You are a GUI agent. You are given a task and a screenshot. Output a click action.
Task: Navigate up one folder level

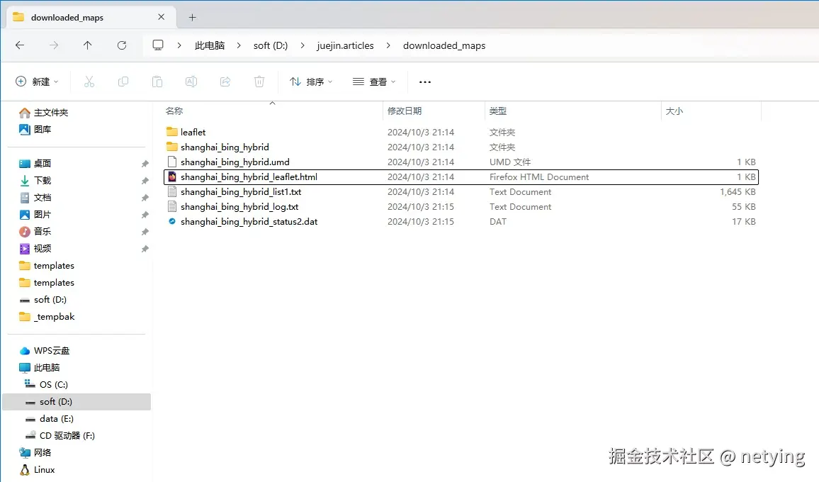[87, 45]
